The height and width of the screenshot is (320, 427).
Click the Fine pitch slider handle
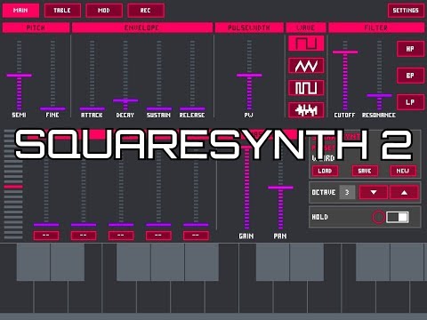point(52,108)
